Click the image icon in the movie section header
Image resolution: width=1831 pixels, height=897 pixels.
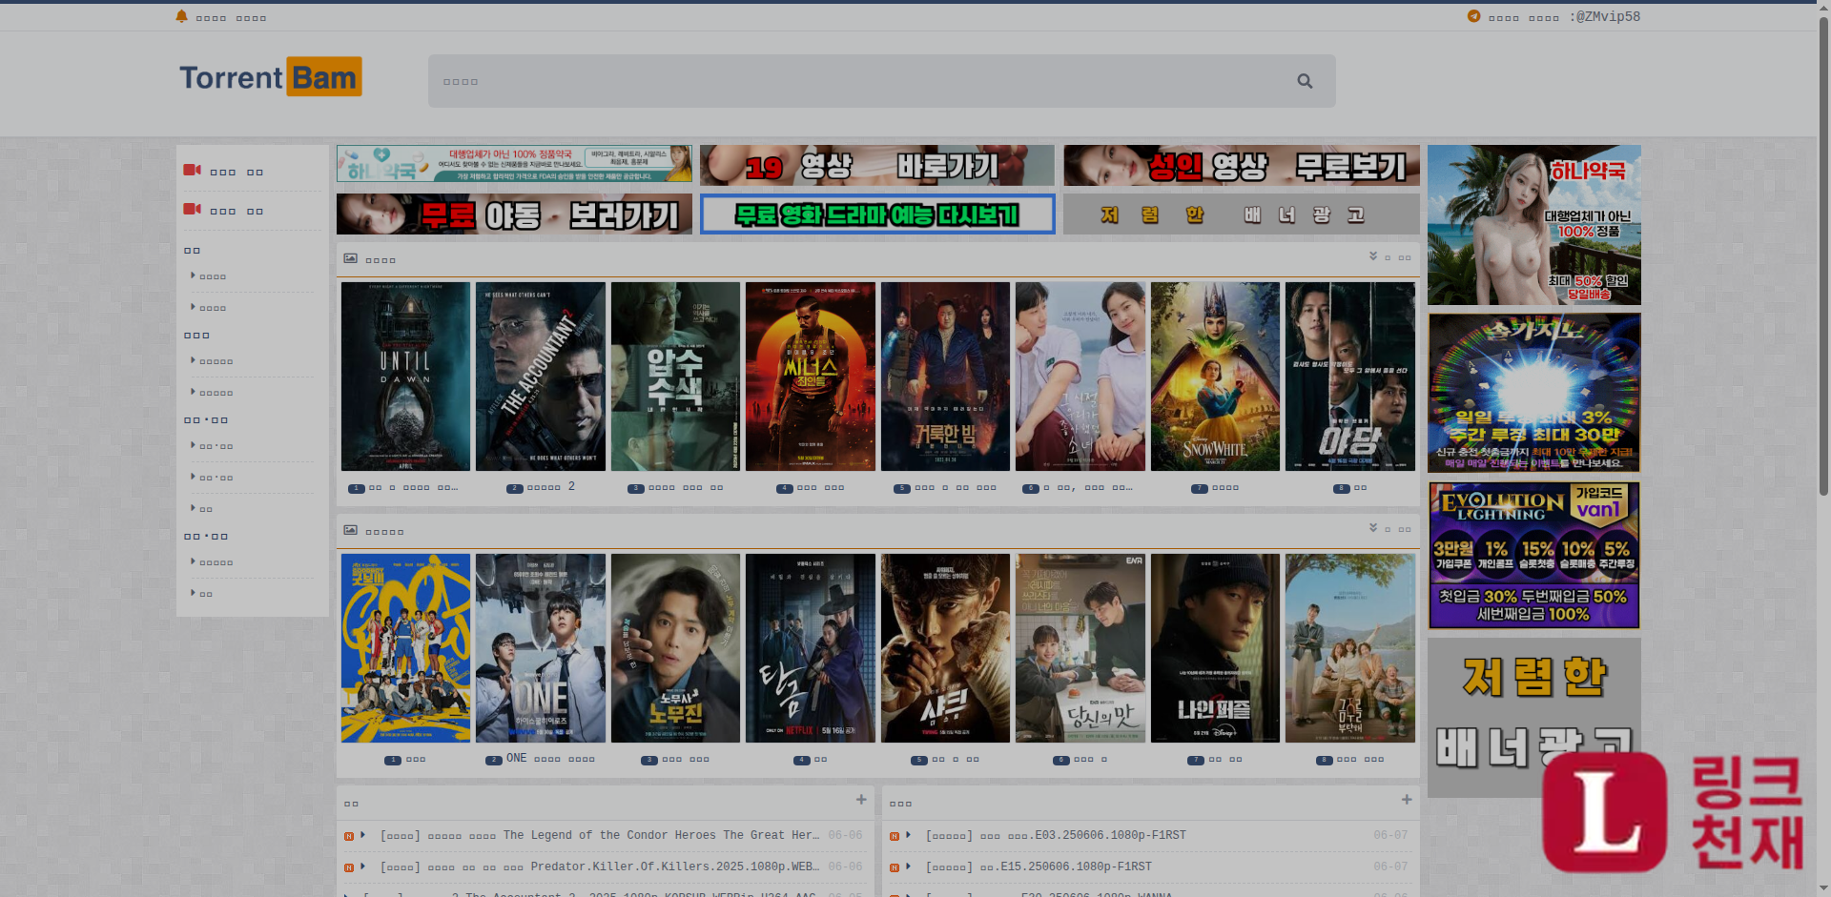[x=350, y=258]
